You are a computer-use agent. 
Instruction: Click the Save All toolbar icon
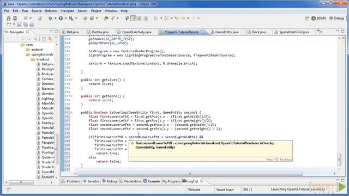click(26, 24)
